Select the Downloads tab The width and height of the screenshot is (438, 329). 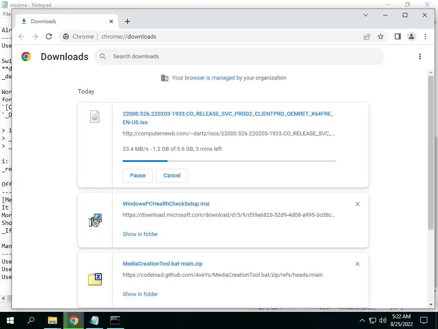click(x=66, y=21)
